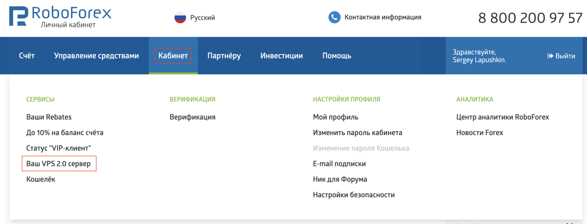Click the АНАЛИТИКА section heading
This screenshot has height=224, width=587.
[x=475, y=99]
